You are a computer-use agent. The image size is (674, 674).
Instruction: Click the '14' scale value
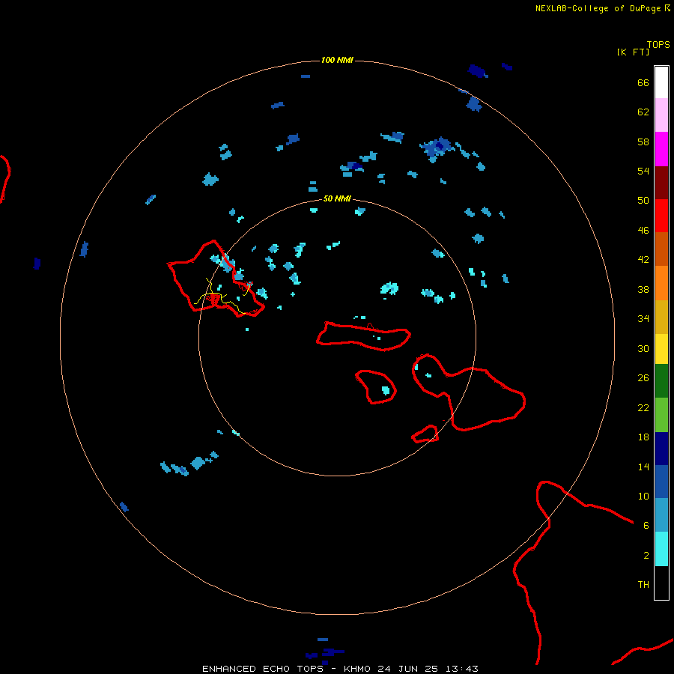[643, 467]
